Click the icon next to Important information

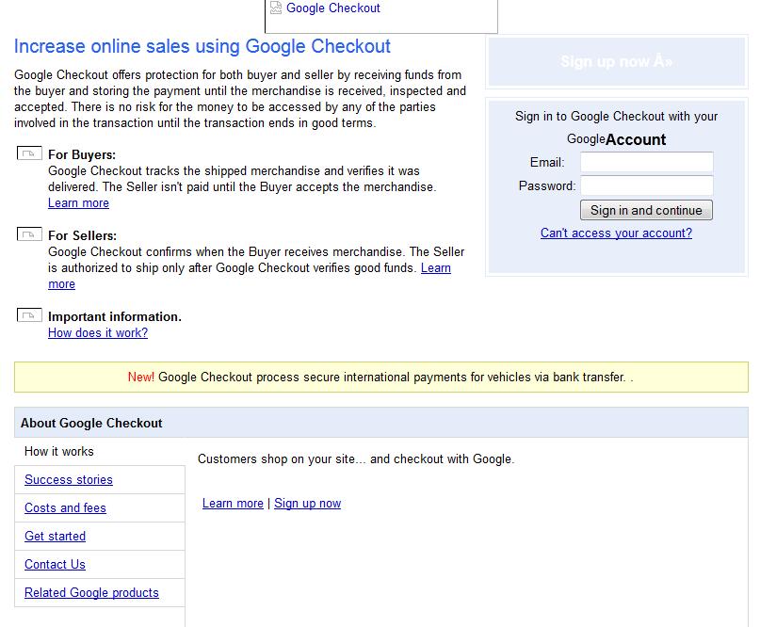[29, 316]
